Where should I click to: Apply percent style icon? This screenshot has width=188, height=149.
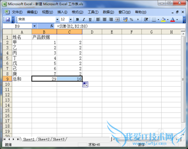(132, 20)
